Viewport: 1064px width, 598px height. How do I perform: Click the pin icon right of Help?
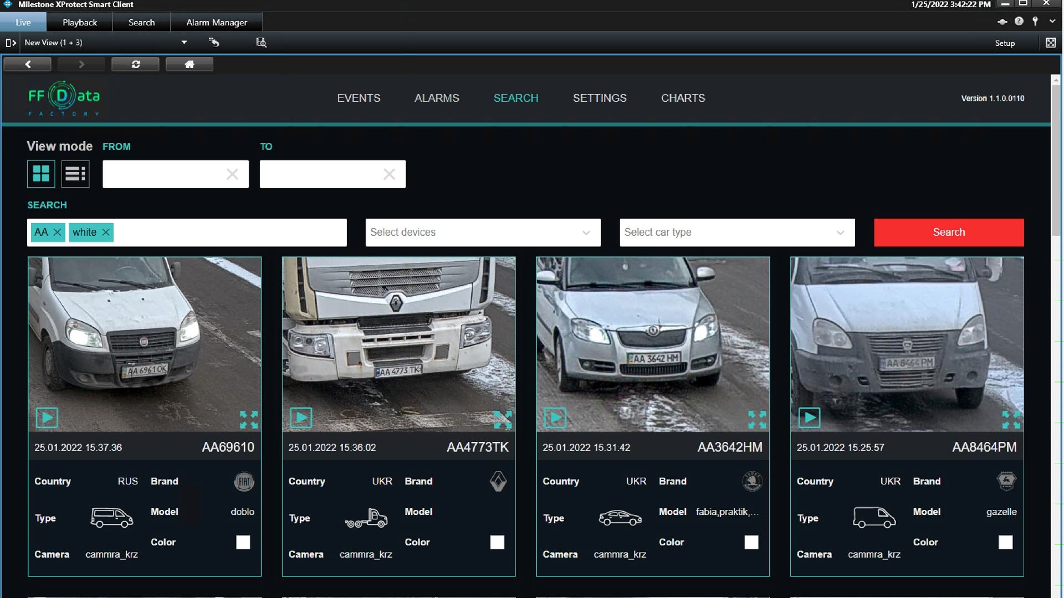click(1035, 21)
